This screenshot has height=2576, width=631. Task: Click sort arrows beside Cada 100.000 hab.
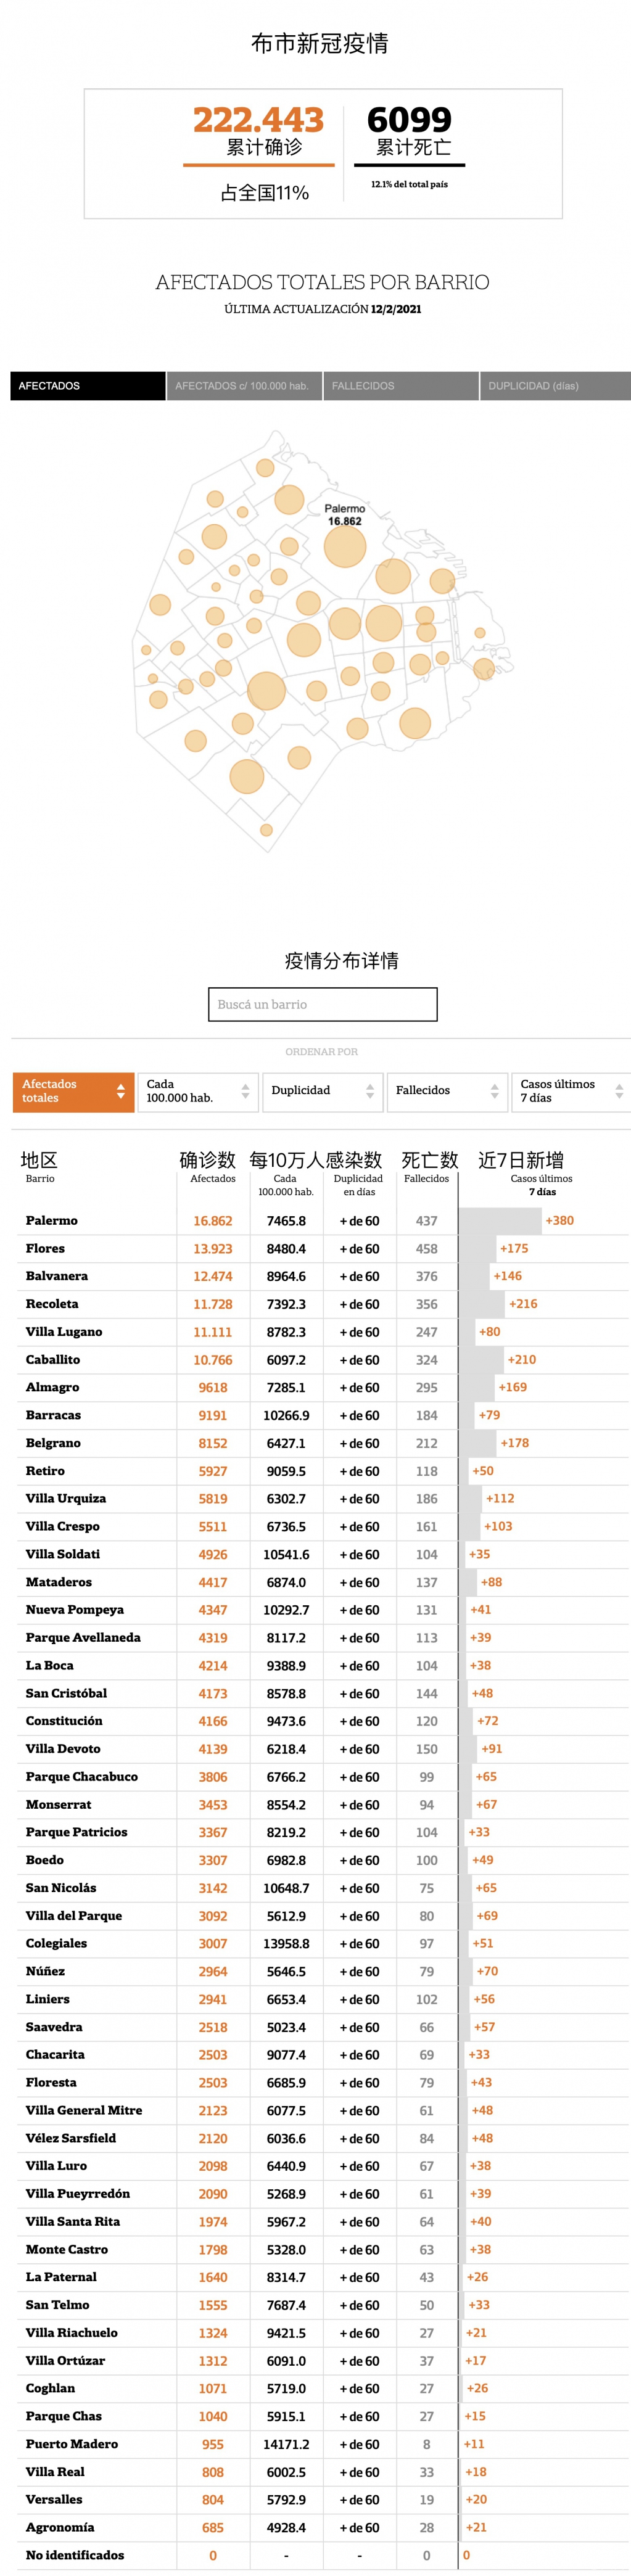pyautogui.click(x=245, y=1091)
